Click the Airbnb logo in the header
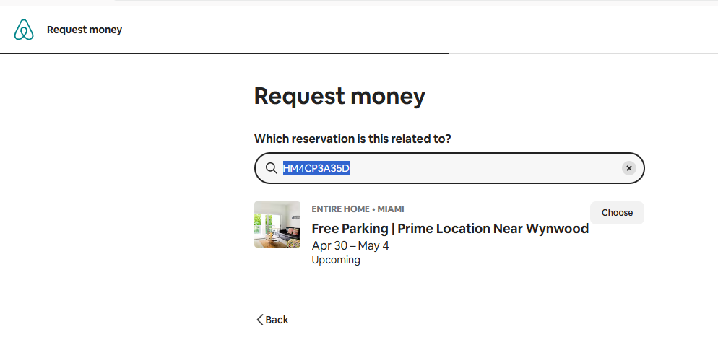Screen dimensions: 718x350 point(24,30)
